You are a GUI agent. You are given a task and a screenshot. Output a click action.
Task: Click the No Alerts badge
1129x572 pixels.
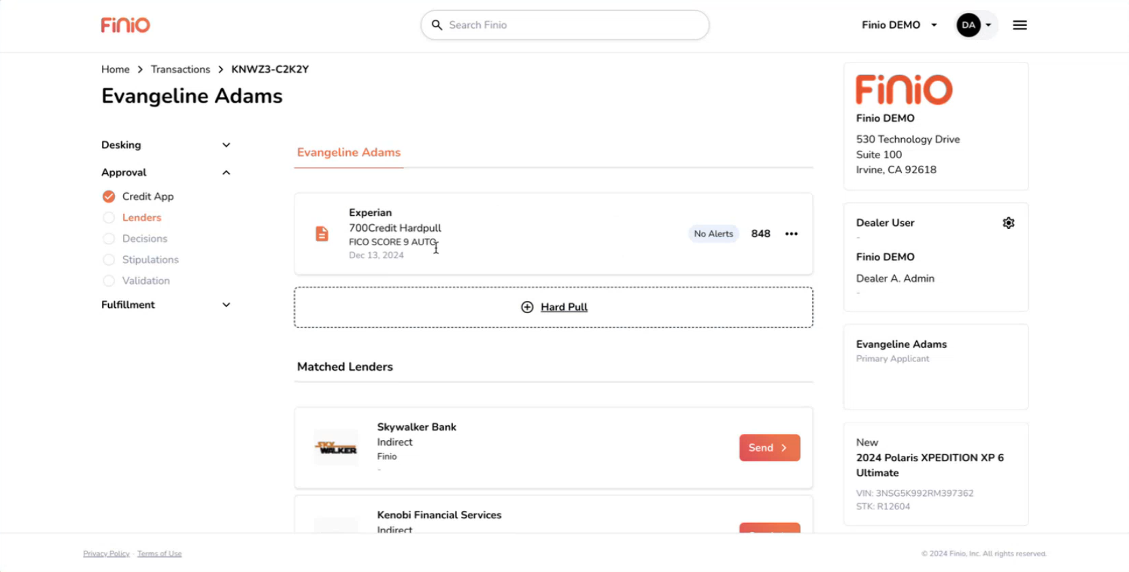coord(713,234)
